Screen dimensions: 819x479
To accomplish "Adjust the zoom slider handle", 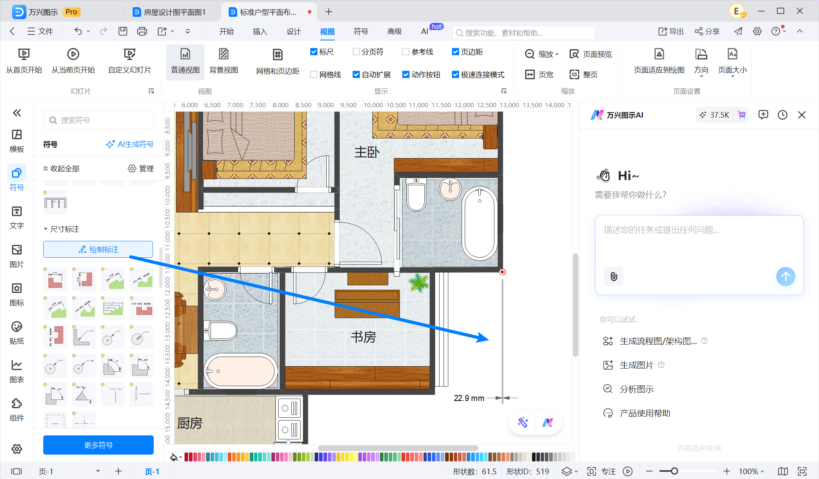I will pos(674,471).
